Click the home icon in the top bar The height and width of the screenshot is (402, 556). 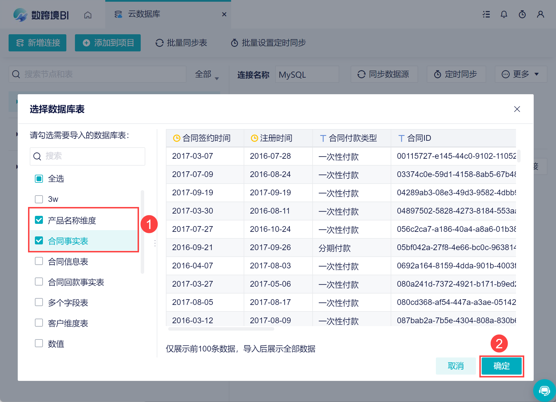(88, 15)
